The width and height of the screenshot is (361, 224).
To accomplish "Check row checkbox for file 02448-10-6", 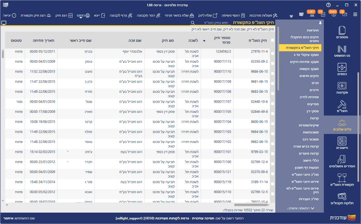I will click(273, 104).
